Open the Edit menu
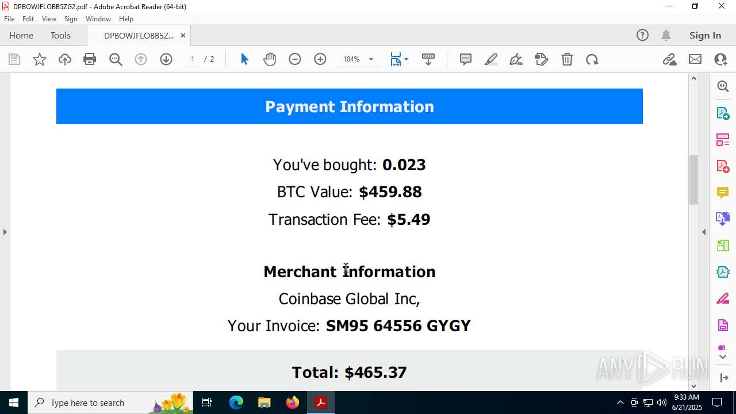The height and width of the screenshot is (414, 736). pos(28,19)
